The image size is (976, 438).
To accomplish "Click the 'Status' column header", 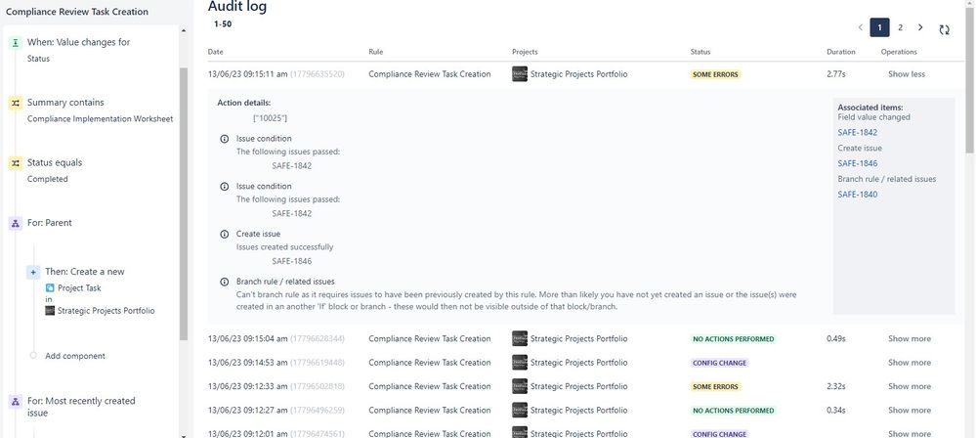I will point(700,52).
